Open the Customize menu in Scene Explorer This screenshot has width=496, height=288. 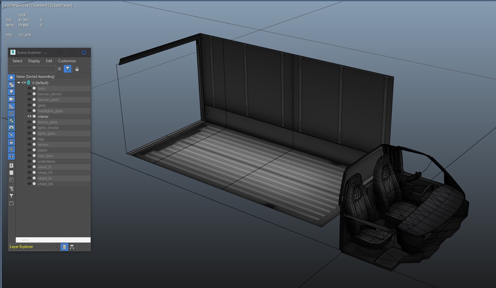pos(67,61)
